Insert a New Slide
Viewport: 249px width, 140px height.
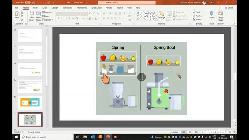pos(32,16)
